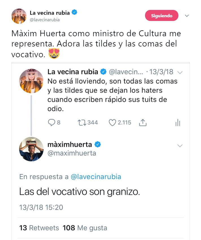Retweet the quoted La vecina rubia tweet

pos(82,122)
